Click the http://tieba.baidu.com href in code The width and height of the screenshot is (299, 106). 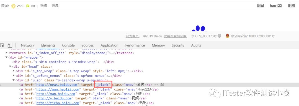pos(58,103)
